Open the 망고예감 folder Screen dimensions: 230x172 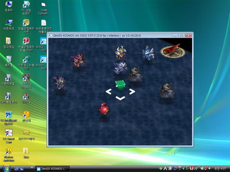click(9, 43)
